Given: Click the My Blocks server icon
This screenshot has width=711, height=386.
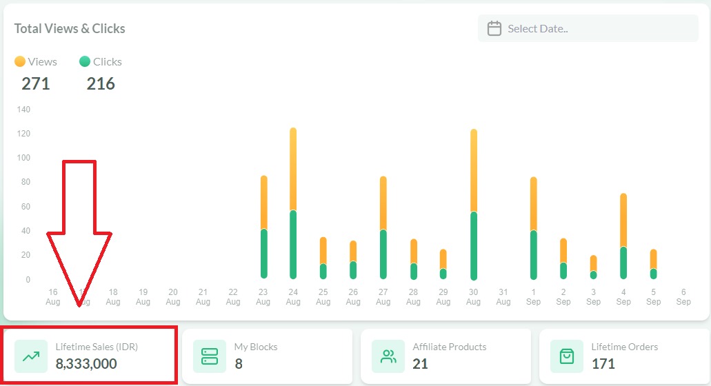Looking at the screenshot, I should [209, 356].
